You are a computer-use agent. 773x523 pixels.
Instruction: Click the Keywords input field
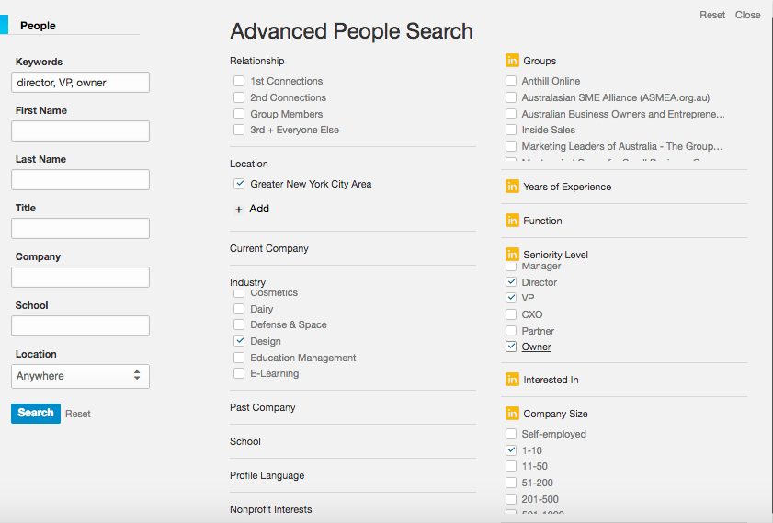tap(80, 83)
